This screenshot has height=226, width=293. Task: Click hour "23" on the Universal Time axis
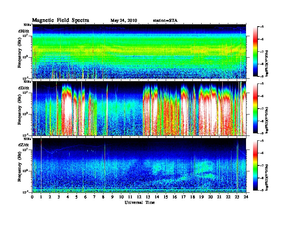click(237, 197)
